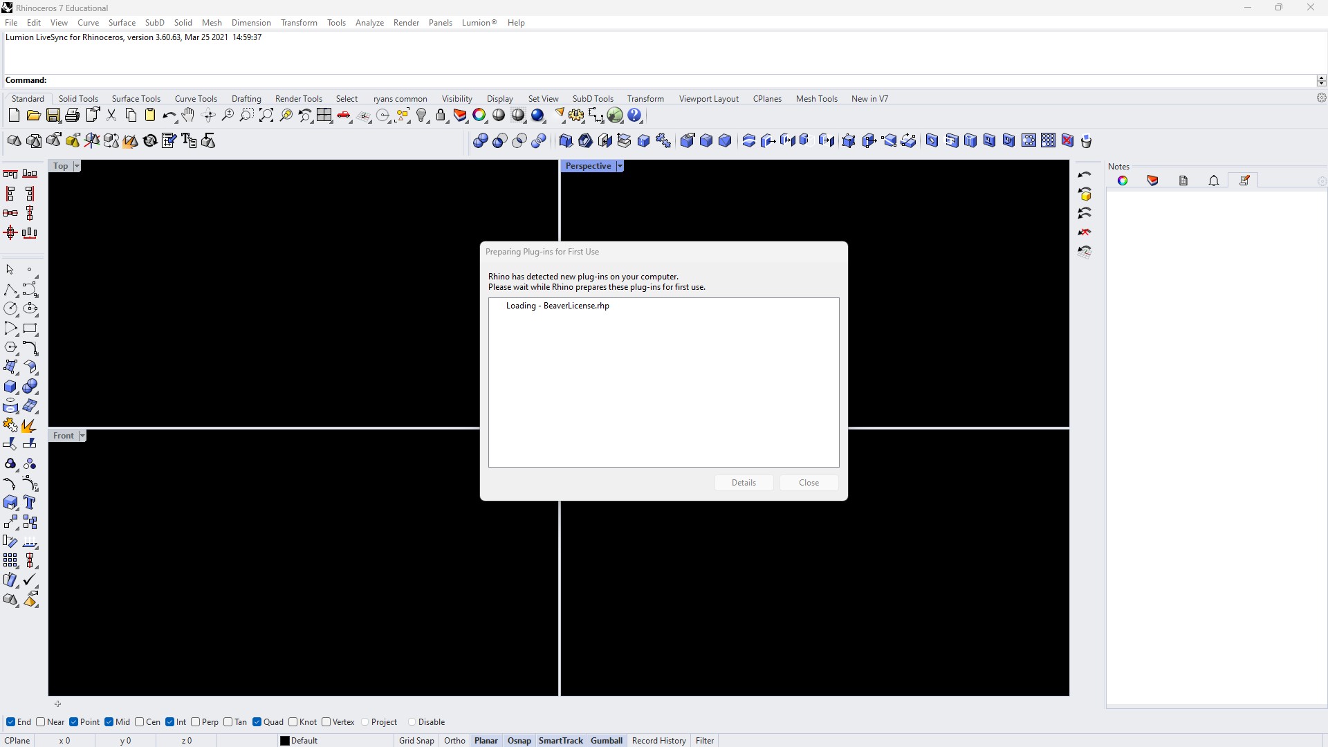Click the Save file icon

[53, 116]
